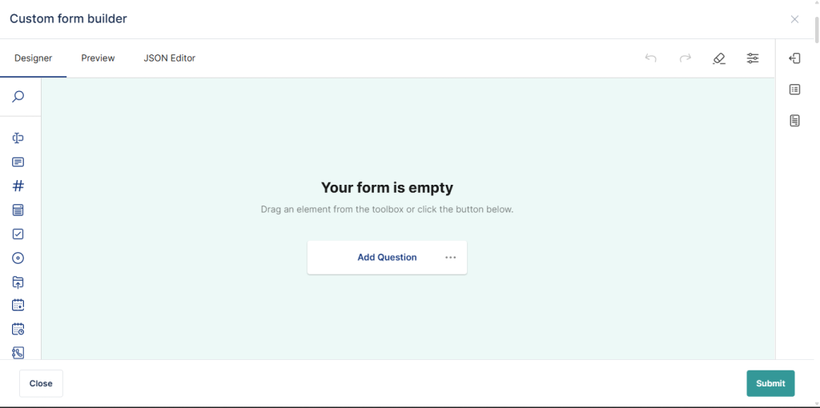
Task: Pick the checkbox question element
Action: click(x=18, y=234)
